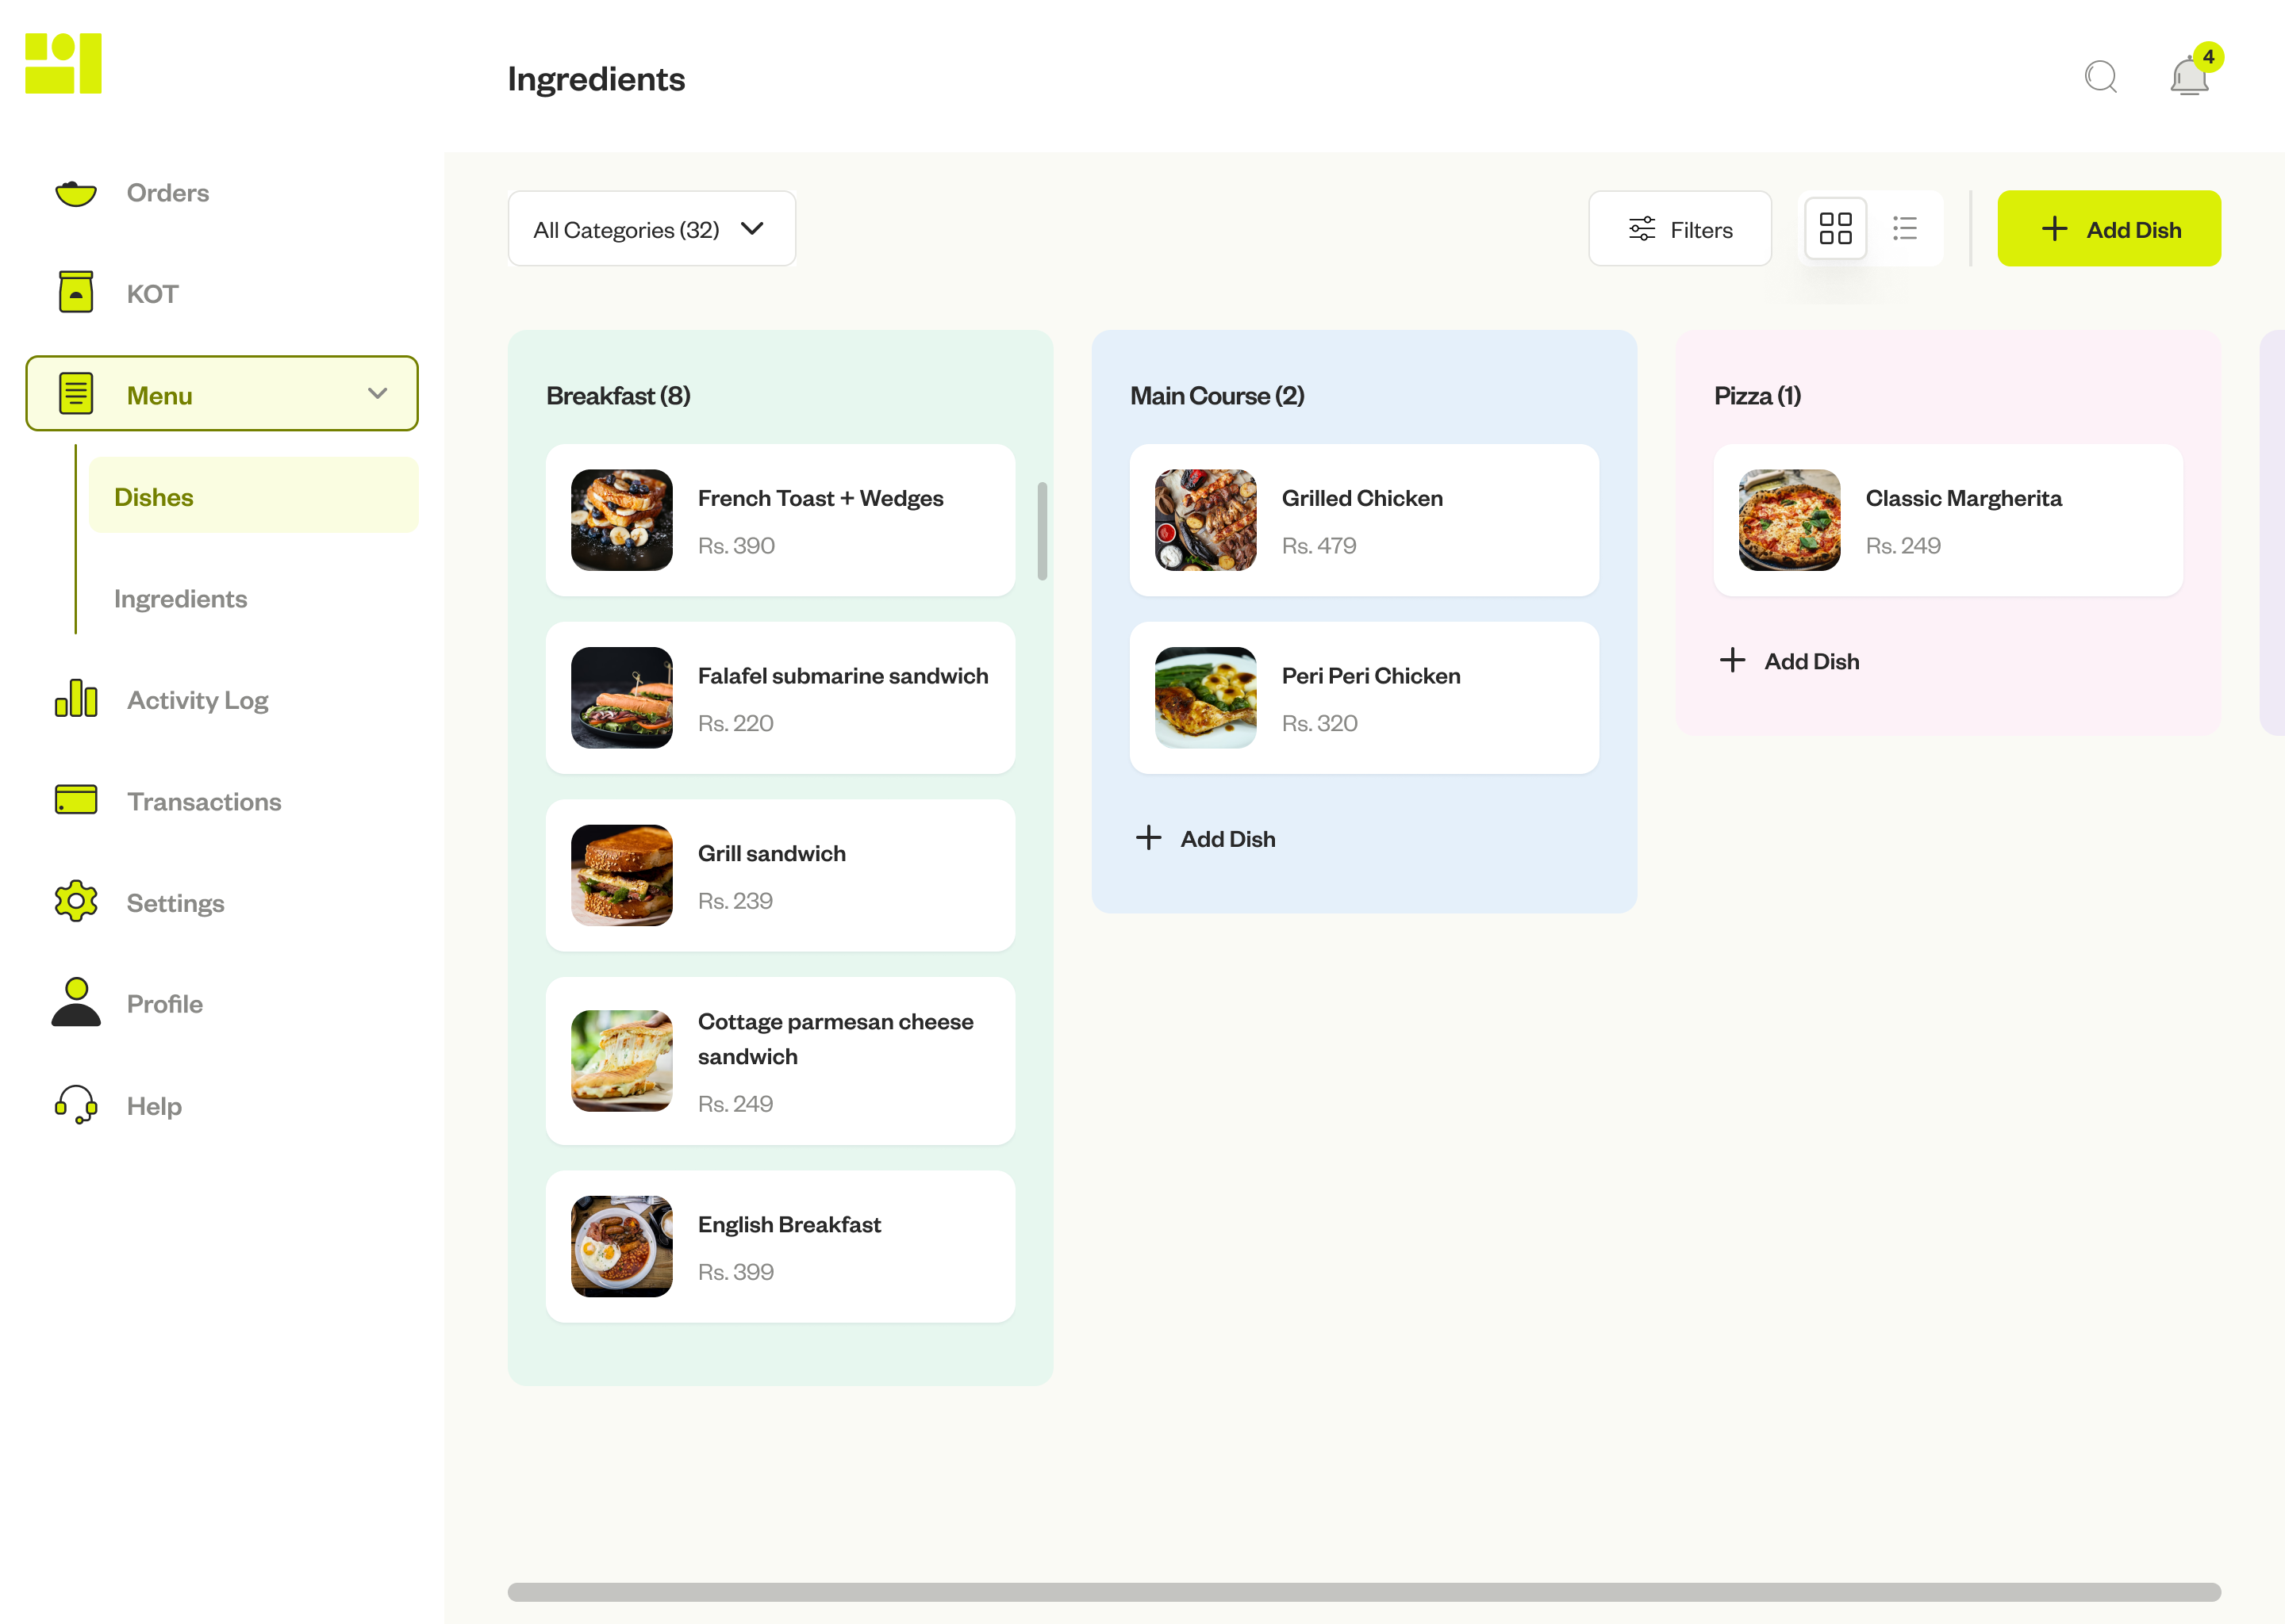Open Grilled Chicken dish photo
The image size is (2285, 1624).
click(1205, 520)
